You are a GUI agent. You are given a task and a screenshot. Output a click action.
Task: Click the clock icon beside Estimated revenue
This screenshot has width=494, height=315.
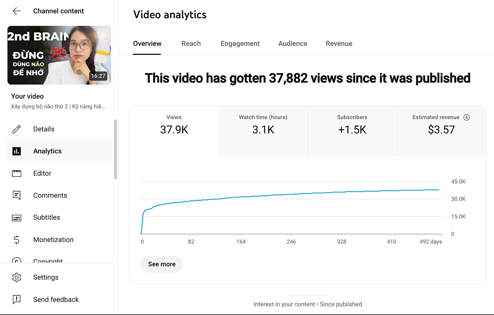point(467,117)
